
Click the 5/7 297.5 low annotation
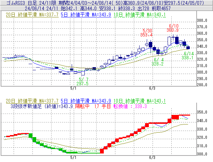82,82
